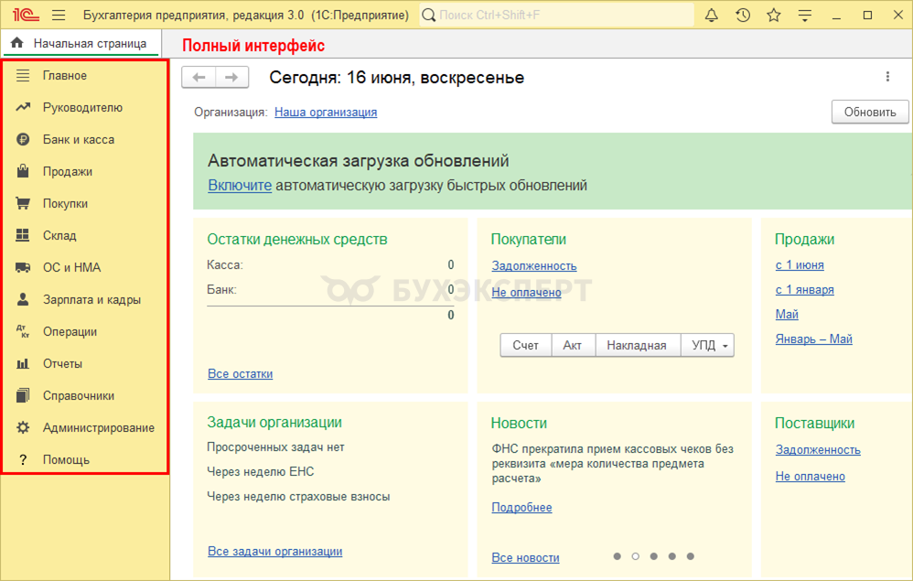The image size is (913, 581).
Task: Click the Акт button
Action: (x=573, y=345)
